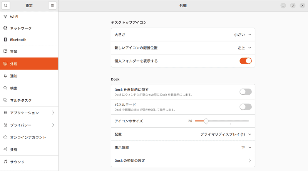Image resolution: width=308 pixels, height=171 pixels.
Task: Expand アプリケーション submenu chevron
Action: [x=53, y=113]
